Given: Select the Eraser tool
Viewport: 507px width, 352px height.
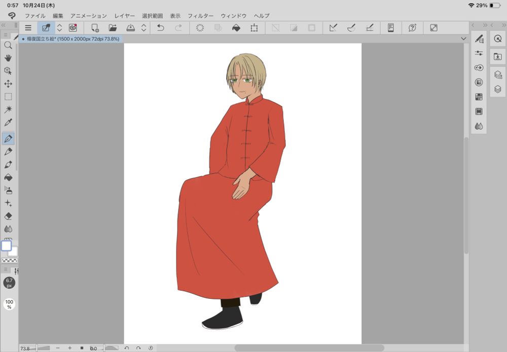Looking at the screenshot, I should 8,216.
